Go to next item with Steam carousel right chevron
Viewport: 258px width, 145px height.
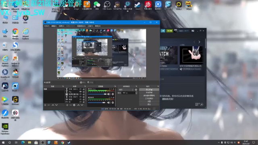[x=199, y=42]
